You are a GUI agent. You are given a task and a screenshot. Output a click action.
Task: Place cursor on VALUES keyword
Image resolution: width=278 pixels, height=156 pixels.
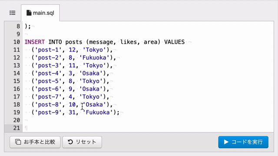click(x=174, y=42)
